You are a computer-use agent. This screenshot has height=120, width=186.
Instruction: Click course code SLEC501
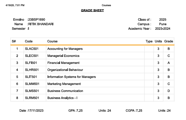[x=32, y=56]
